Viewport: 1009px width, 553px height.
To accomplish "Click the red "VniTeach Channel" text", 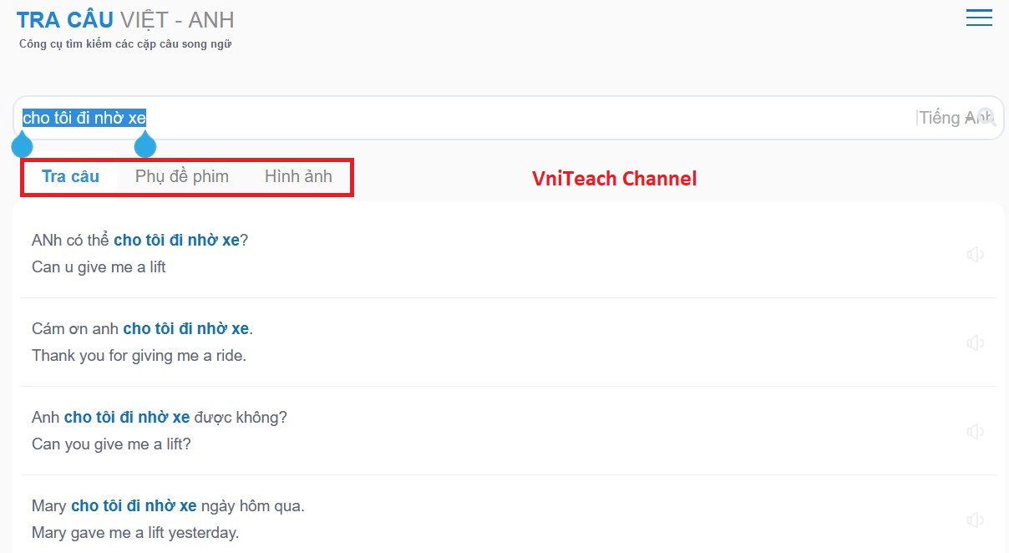I will point(614,178).
